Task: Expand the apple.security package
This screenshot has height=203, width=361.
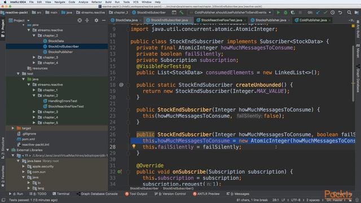Action: click(x=24, y=166)
